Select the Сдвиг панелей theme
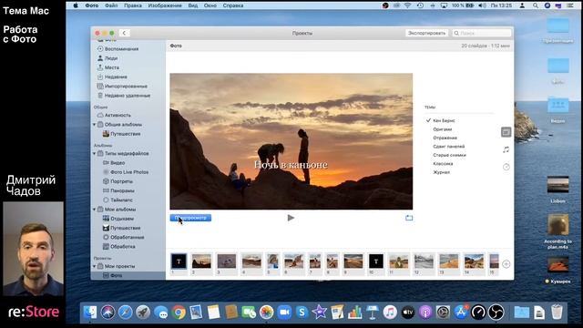583x328 pixels. click(x=449, y=147)
